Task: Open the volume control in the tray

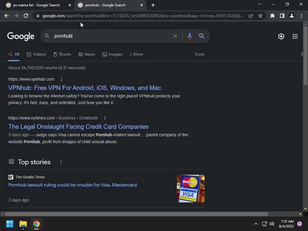Action: tap(272, 224)
